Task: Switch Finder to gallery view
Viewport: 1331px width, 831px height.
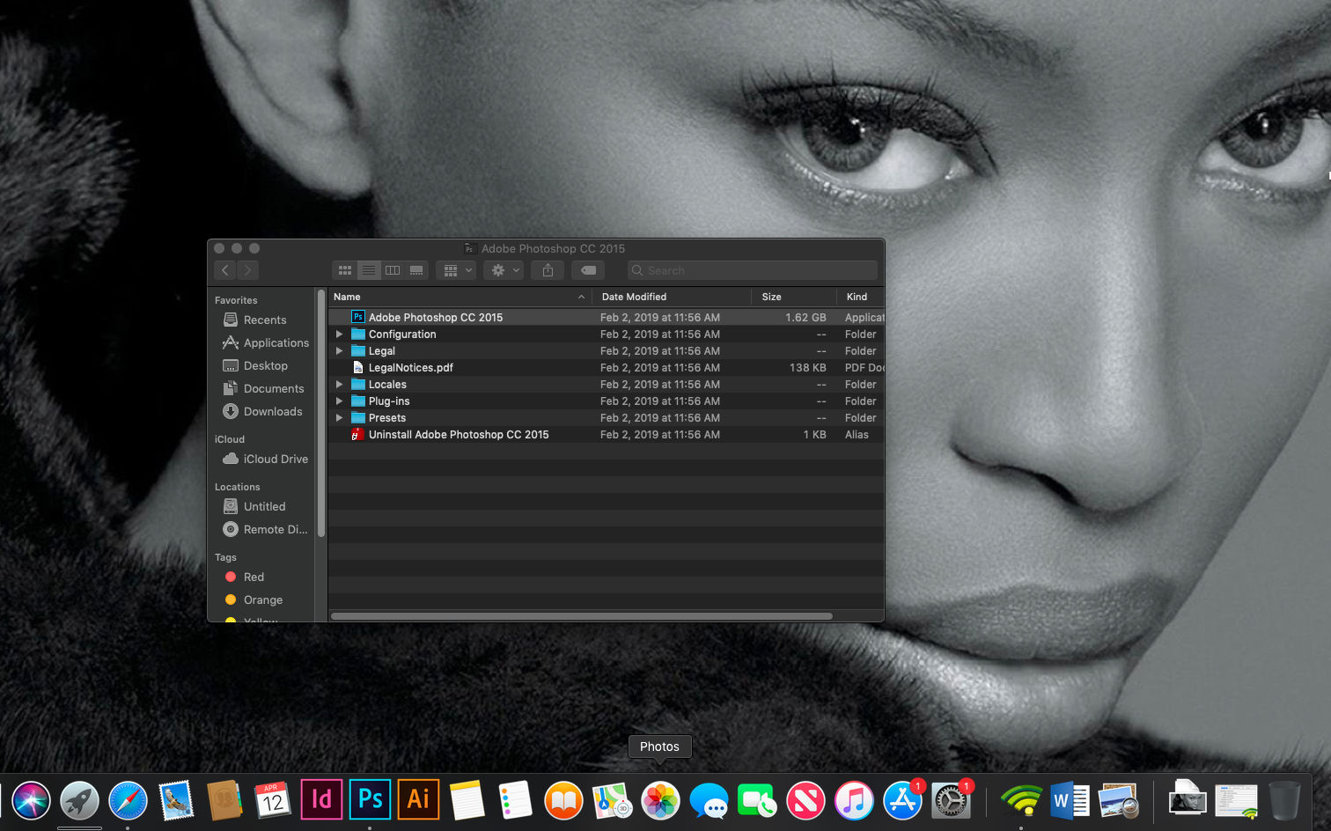Action: pos(416,270)
